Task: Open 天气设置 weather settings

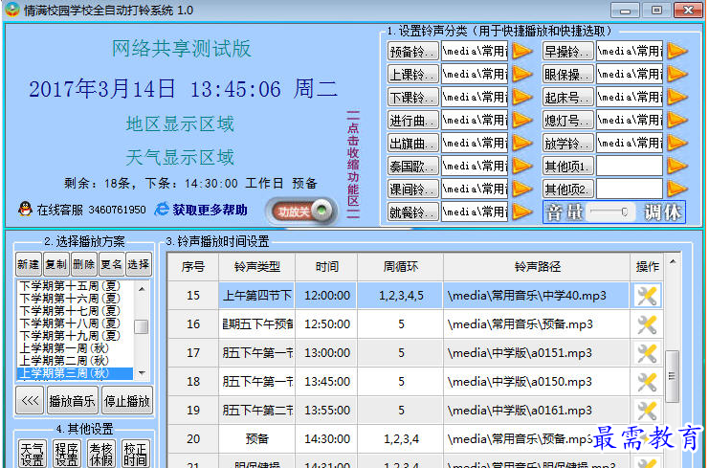Action: (33, 454)
